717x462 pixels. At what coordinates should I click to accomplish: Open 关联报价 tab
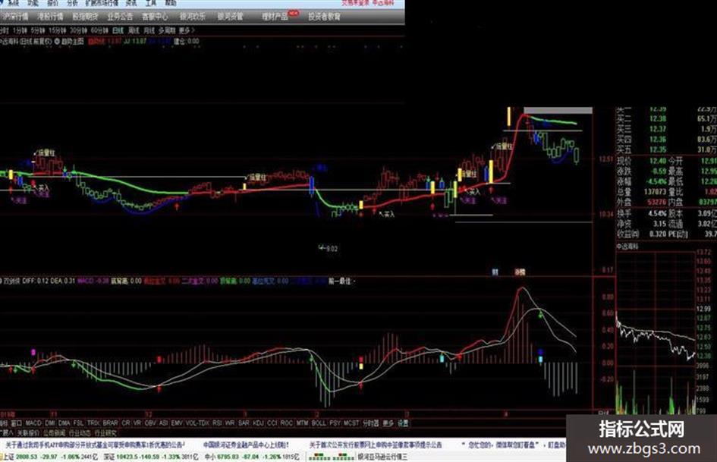(x=28, y=432)
